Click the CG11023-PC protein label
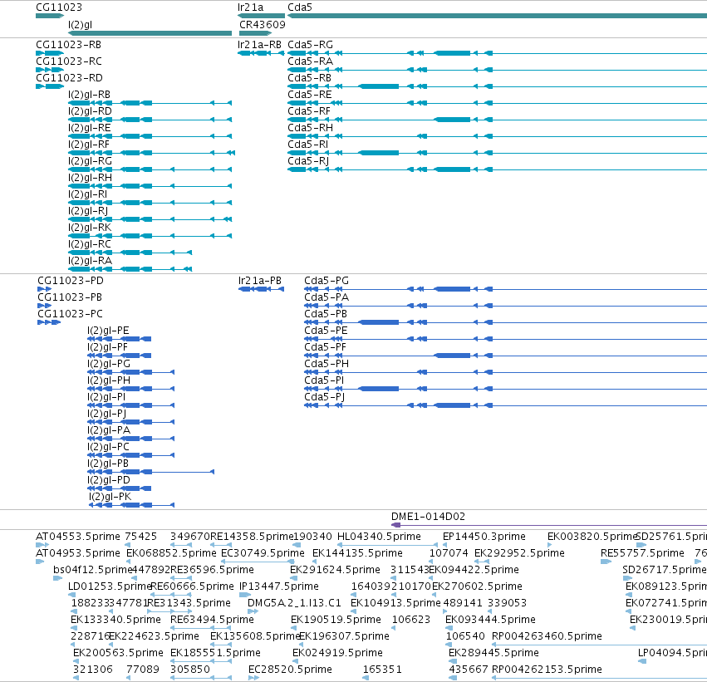 71,314
